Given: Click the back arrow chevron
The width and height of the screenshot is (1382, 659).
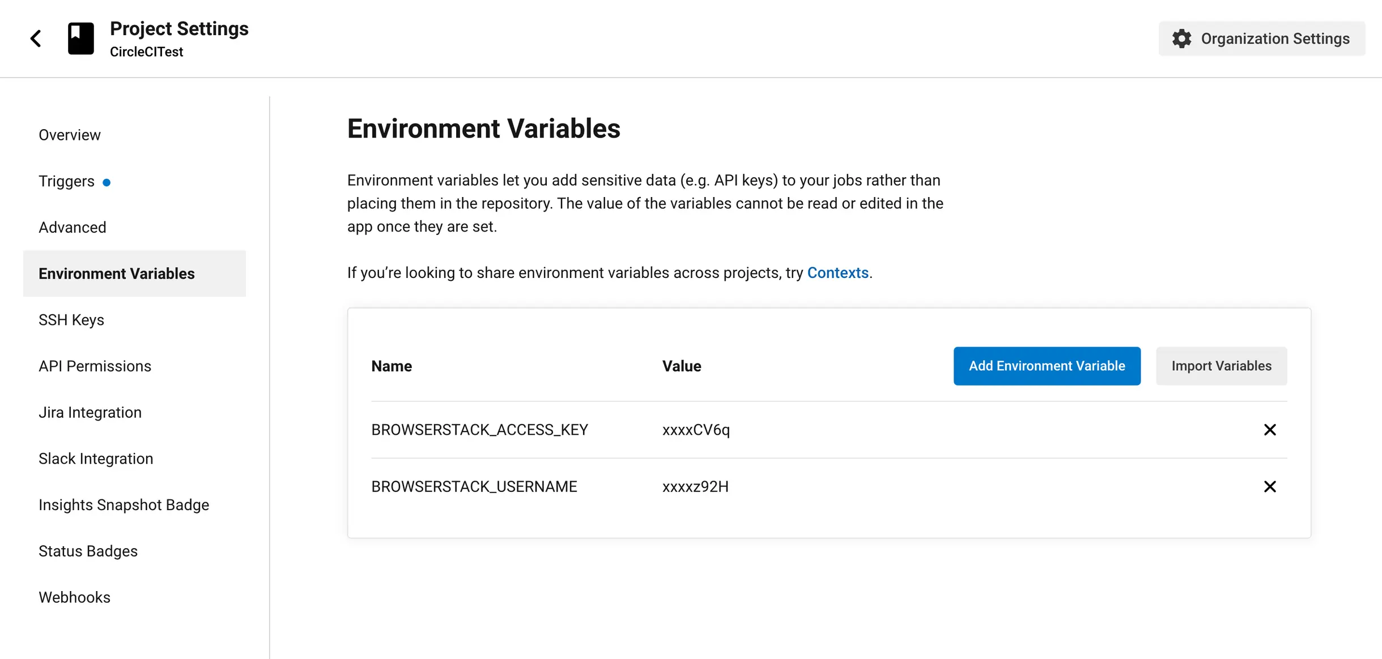Looking at the screenshot, I should (36, 38).
